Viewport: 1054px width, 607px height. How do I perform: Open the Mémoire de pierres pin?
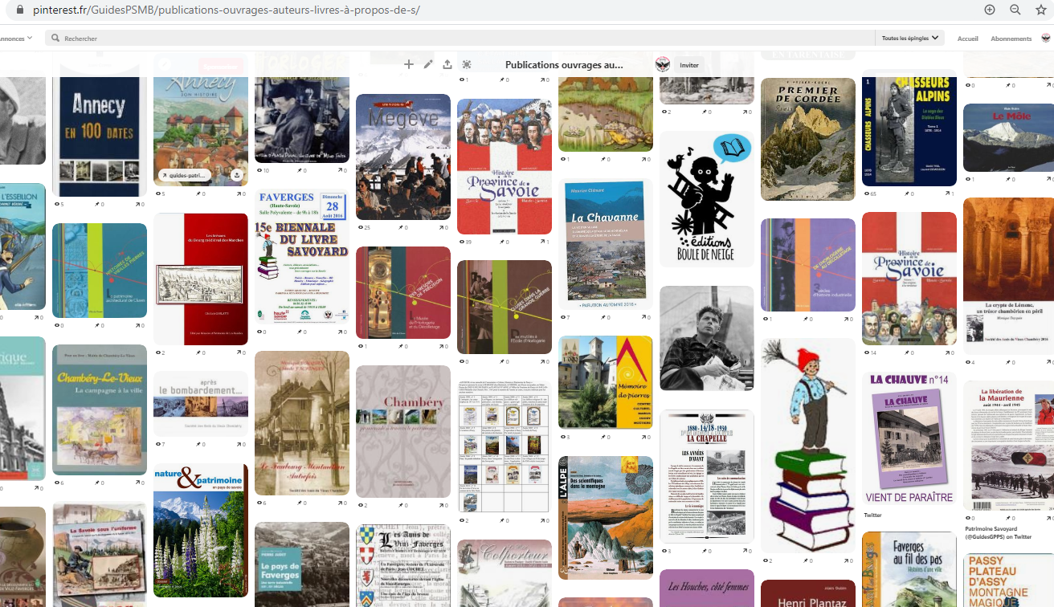click(606, 382)
